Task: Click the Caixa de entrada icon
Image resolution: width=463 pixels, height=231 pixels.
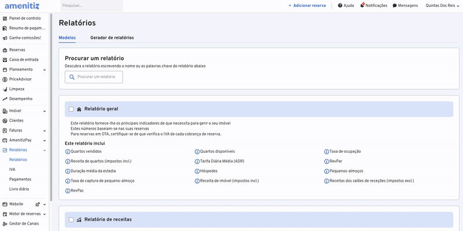Action: (x=5, y=60)
